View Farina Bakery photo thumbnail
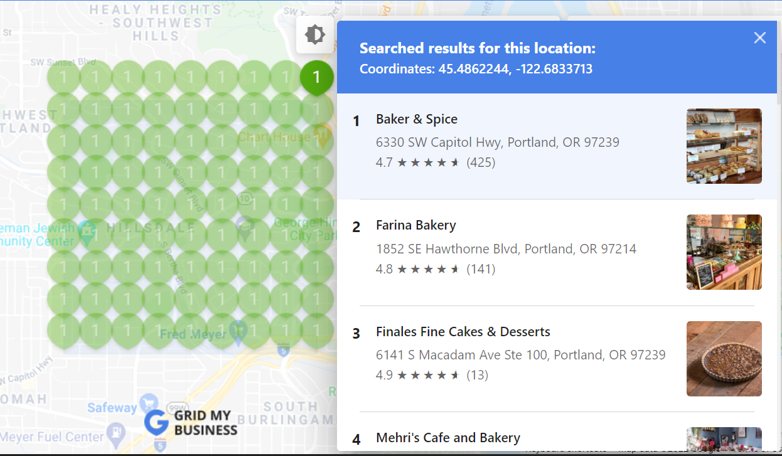This screenshot has width=782, height=456. pos(724,252)
